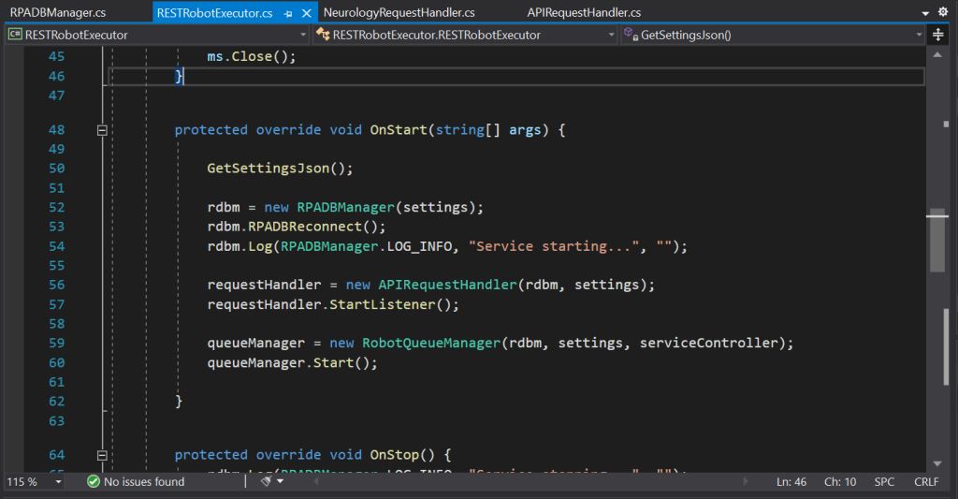Collapse the OnStop method outline
This screenshot has width=958, height=499.
[102, 456]
